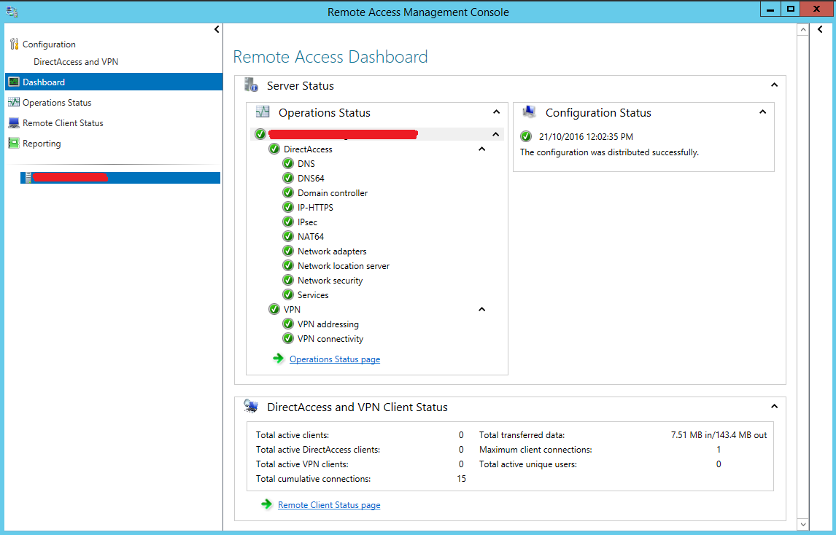Collapse the VPN node in Operations Status
Screen dimensions: 836x535
click(x=481, y=309)
